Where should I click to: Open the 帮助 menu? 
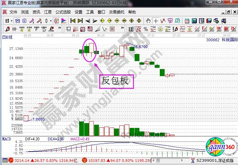132,12
